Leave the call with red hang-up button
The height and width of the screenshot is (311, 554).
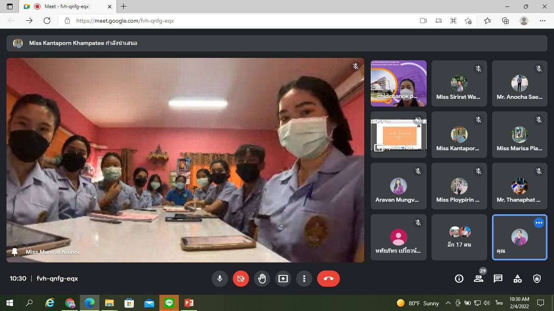pos(329,279)
